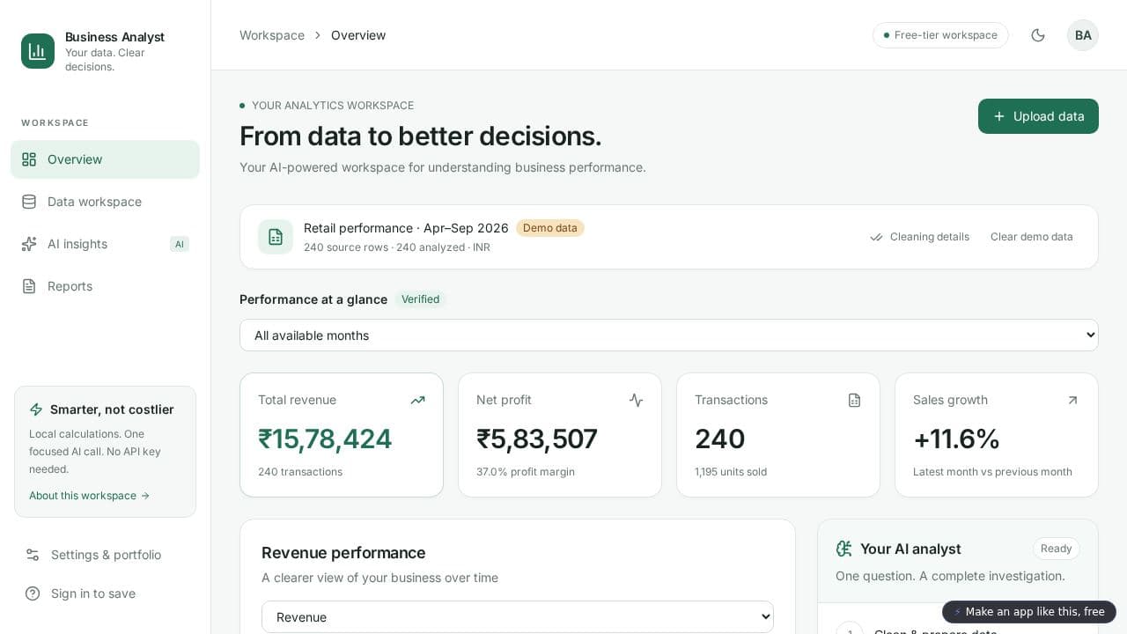
Task: Click the Ready status badge
Action: pos(1057,549)
